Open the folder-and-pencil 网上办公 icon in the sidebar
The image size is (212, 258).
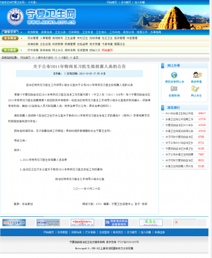(x=196, y=89)
